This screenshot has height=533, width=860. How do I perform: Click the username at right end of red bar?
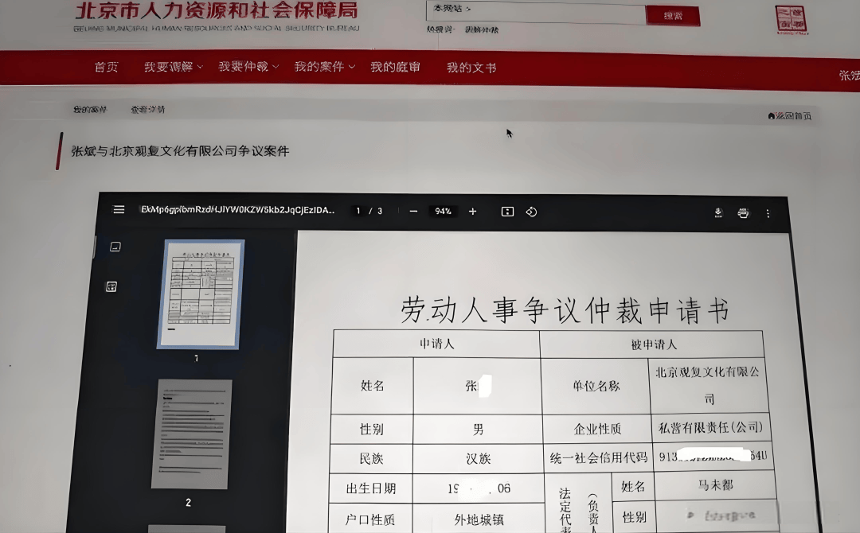click(849, 75)
